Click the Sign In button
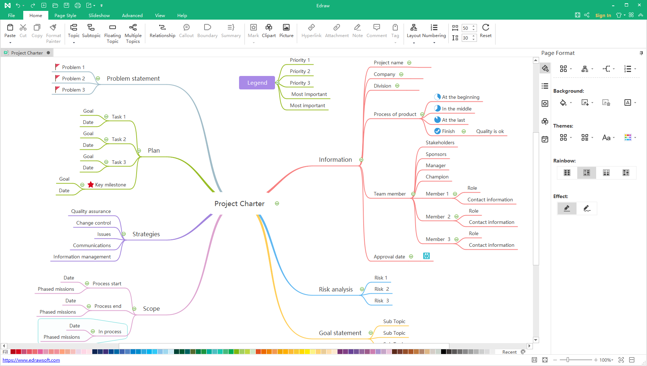This screenshot has height=366, width=647. (x=603, y=15)
